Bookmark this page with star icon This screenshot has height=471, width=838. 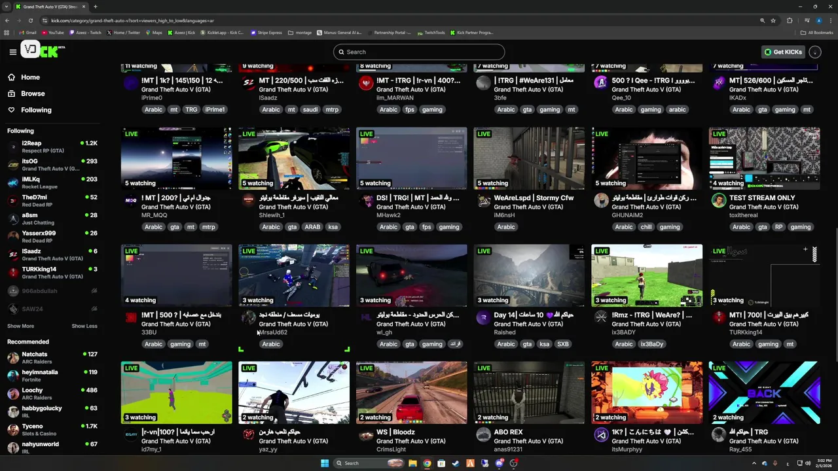[x=773, y=20]
